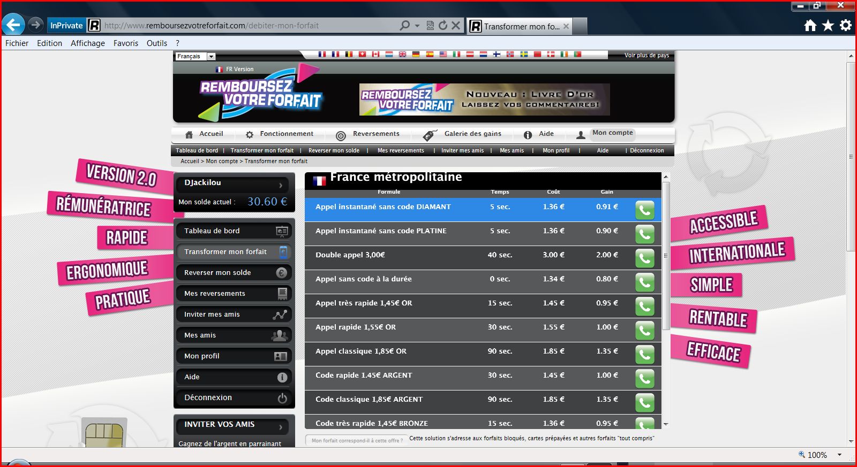Click InPrivate indicator in address bar
Image resolution: width=857 pixels, height=467 pixels.
click(66, 25)
